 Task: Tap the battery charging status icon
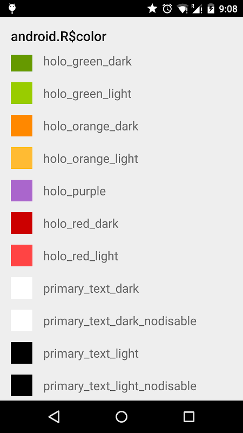tap(211, 9)
